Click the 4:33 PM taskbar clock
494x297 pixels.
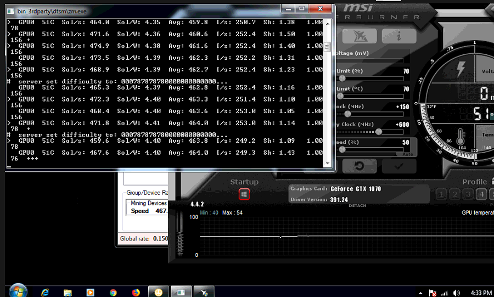481,293
